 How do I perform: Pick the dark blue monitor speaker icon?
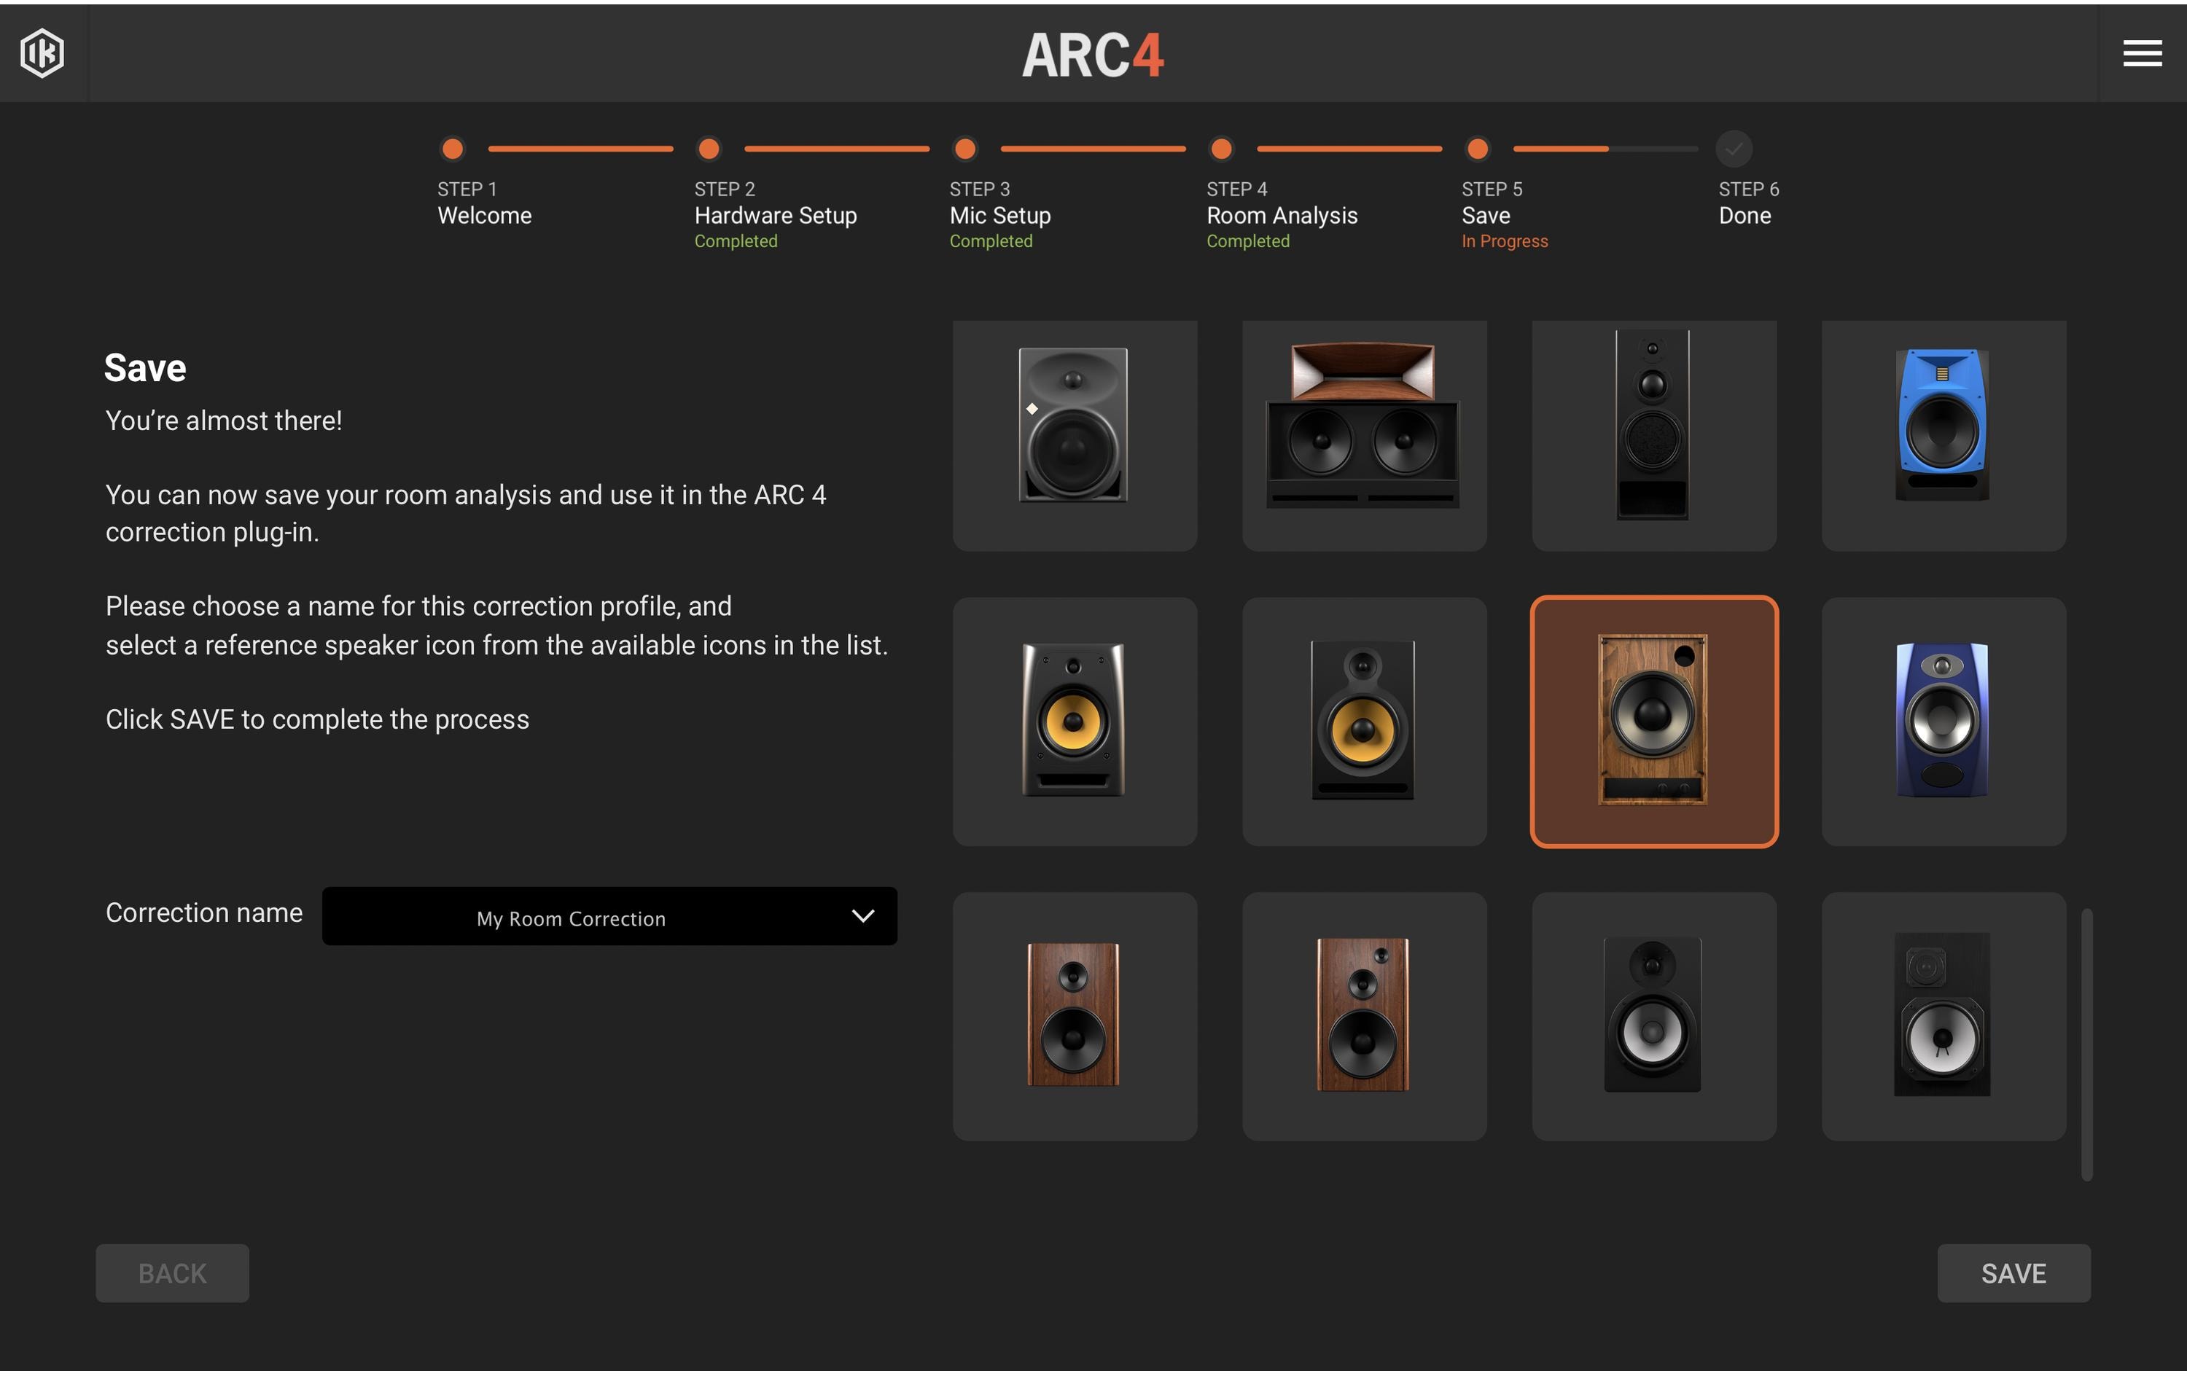tap(1943, 722)
